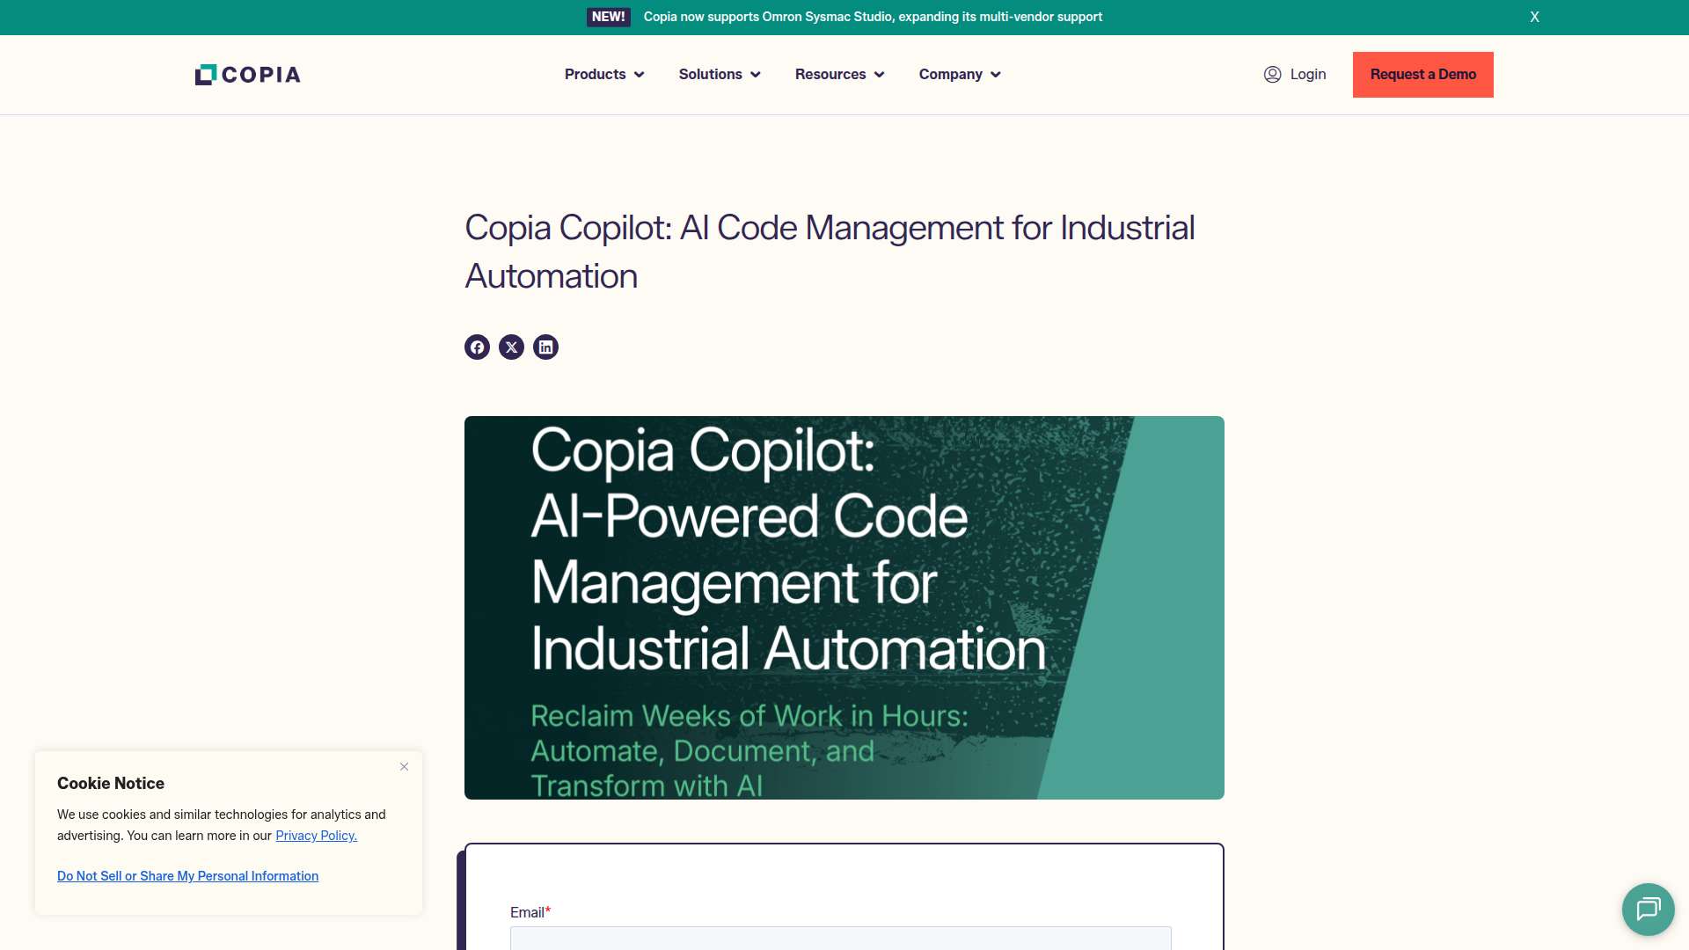Click the Login user icon

tap(1272, 75)
